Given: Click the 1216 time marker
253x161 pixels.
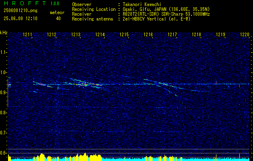Looking at the screenshot, I should (148, 34).
